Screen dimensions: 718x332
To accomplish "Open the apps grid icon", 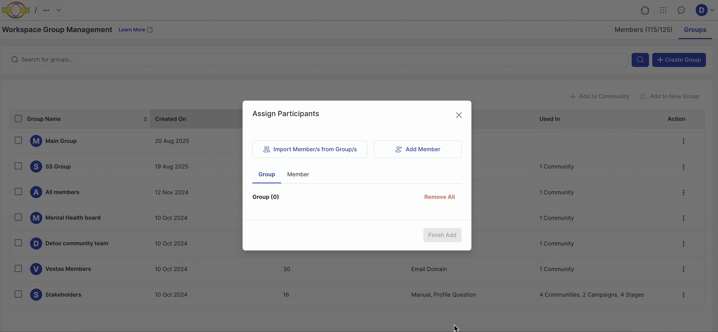I will point(663,10).
